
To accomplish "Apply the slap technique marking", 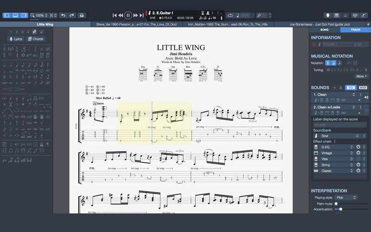I will pyautogui.click(x=23, y=117).
